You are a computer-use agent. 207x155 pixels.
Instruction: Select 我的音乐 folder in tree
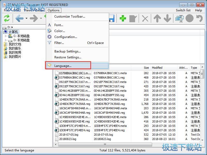coord(15,48)
